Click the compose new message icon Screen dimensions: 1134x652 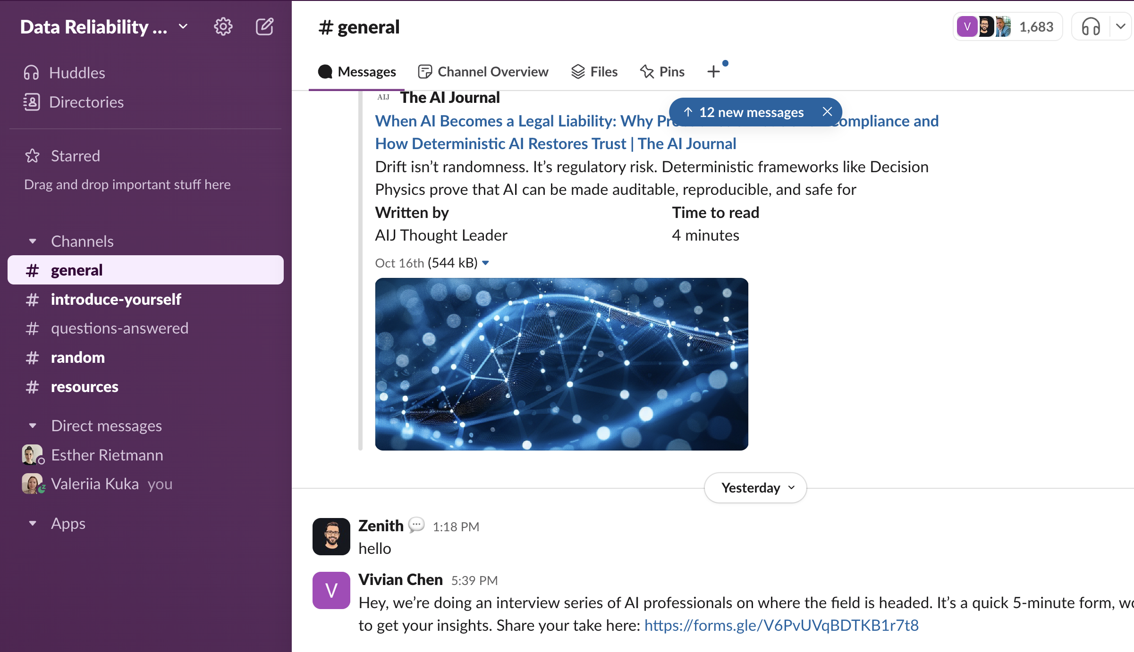pyautogui.click(x=264, y=27)
